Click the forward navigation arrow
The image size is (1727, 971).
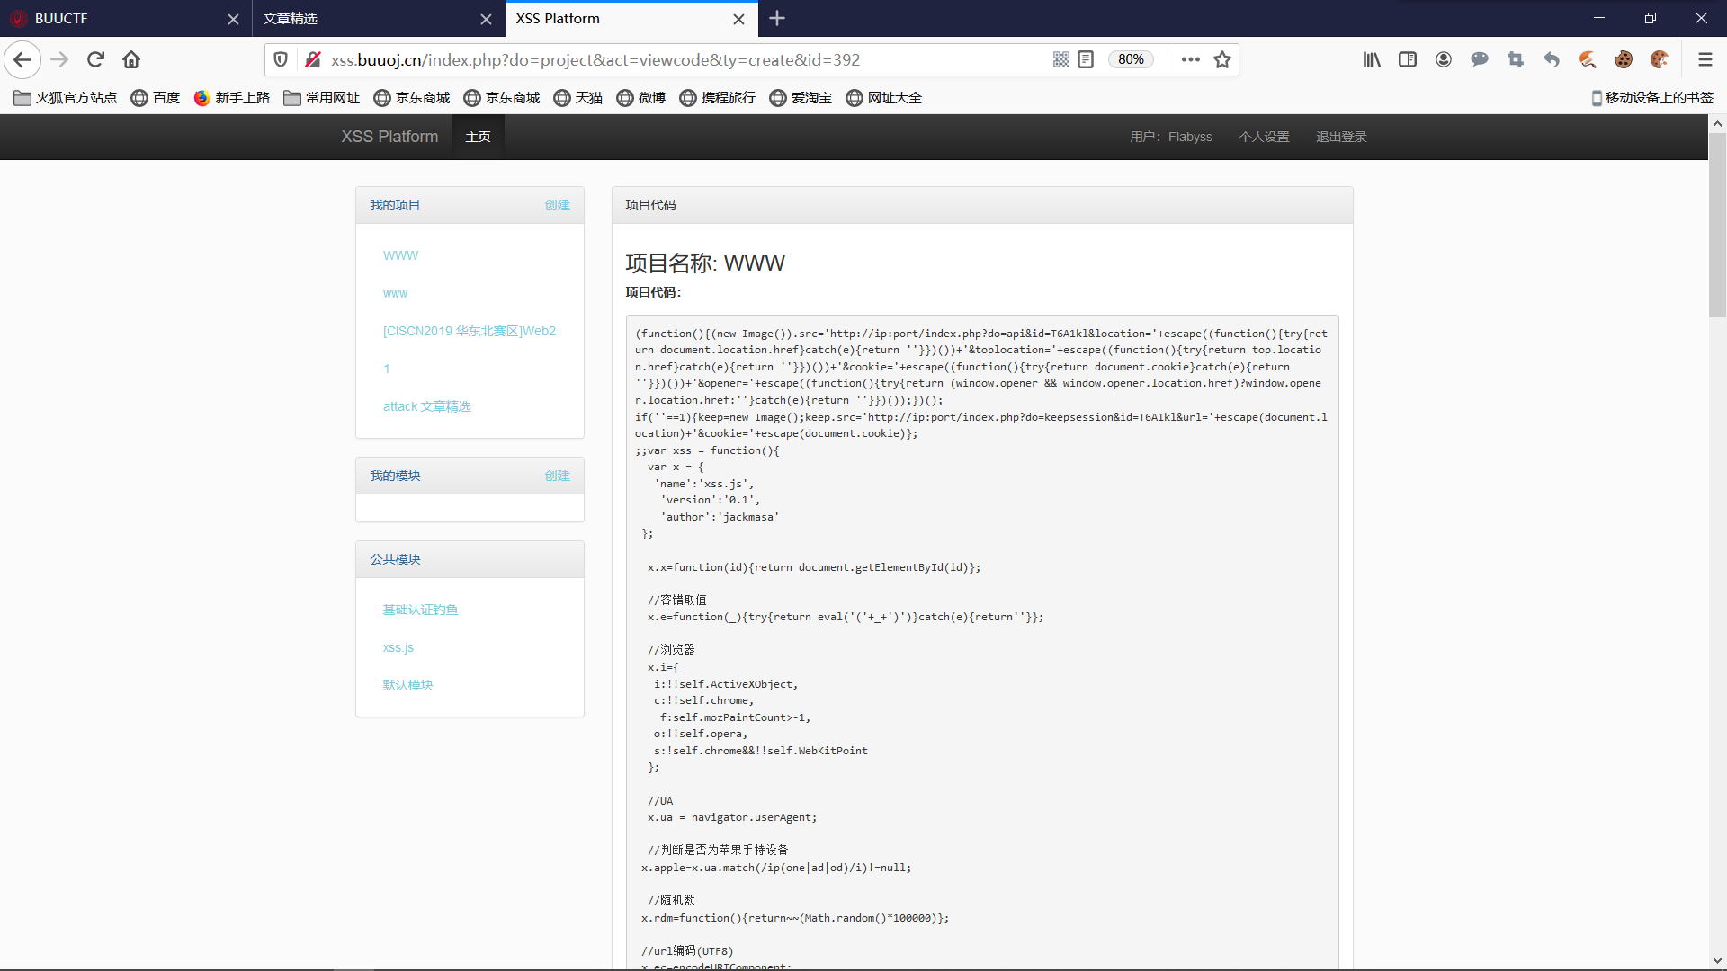tap(59, 59)
